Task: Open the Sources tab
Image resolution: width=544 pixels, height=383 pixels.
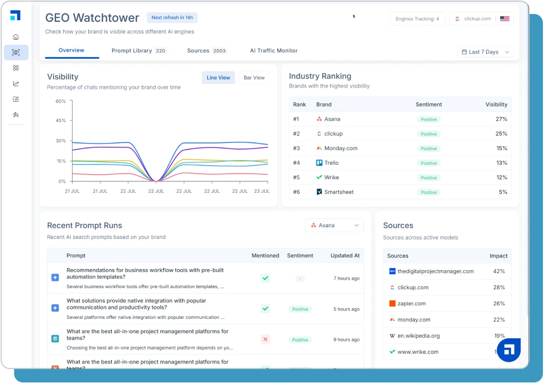Action: click(207, 51)
